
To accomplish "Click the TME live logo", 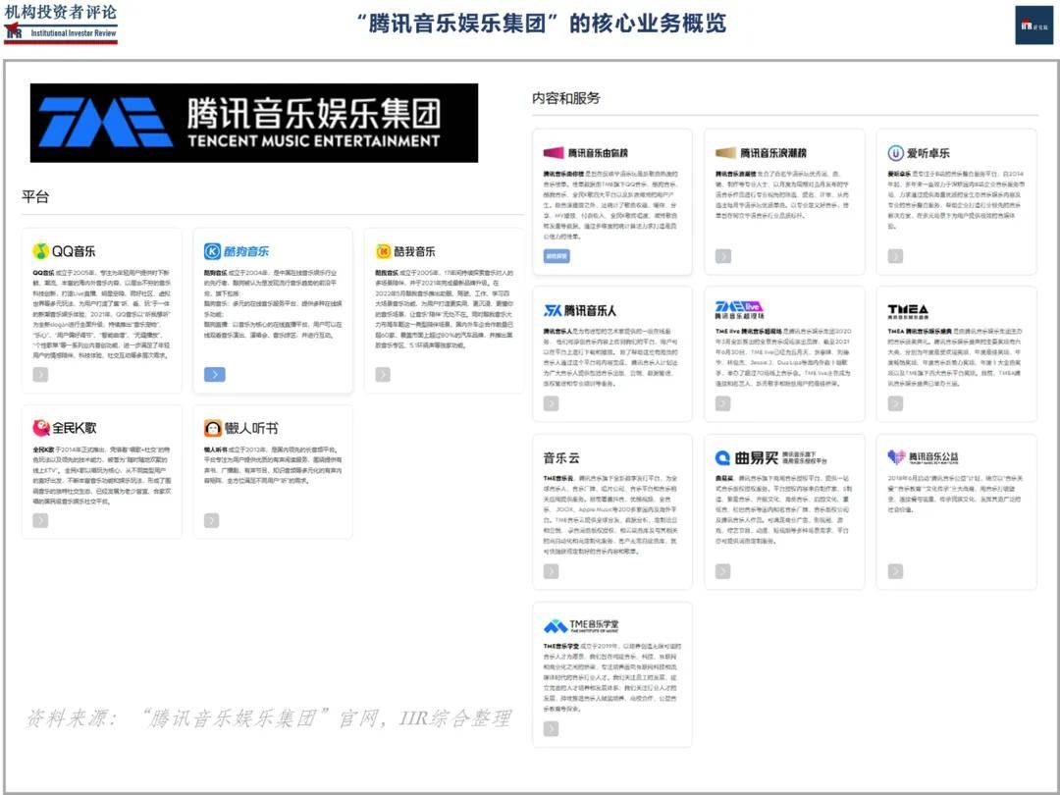I will 740,310.
